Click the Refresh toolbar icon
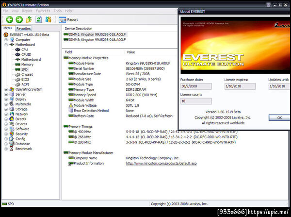Viewport: 291px width, 217px height. (x=39, y=19)
